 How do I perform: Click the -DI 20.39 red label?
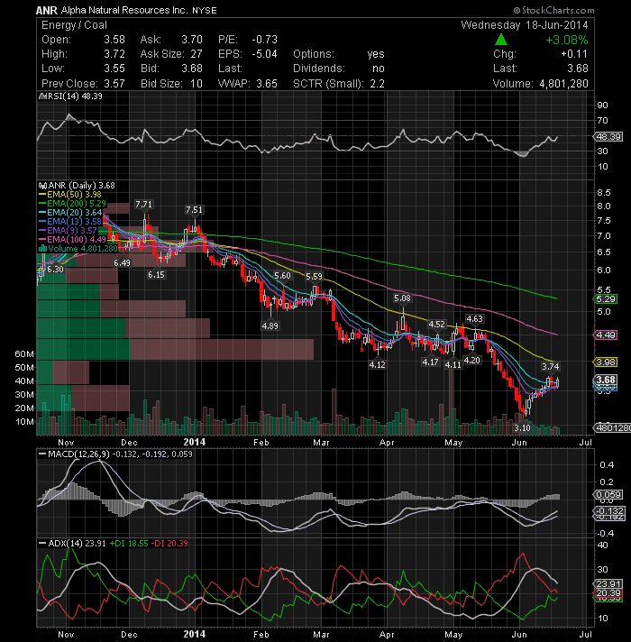(x=169, y=544)
